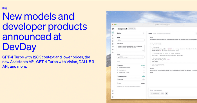
Task: Click the icon left of track_meteor_shower function
Action: pos(118,68)
